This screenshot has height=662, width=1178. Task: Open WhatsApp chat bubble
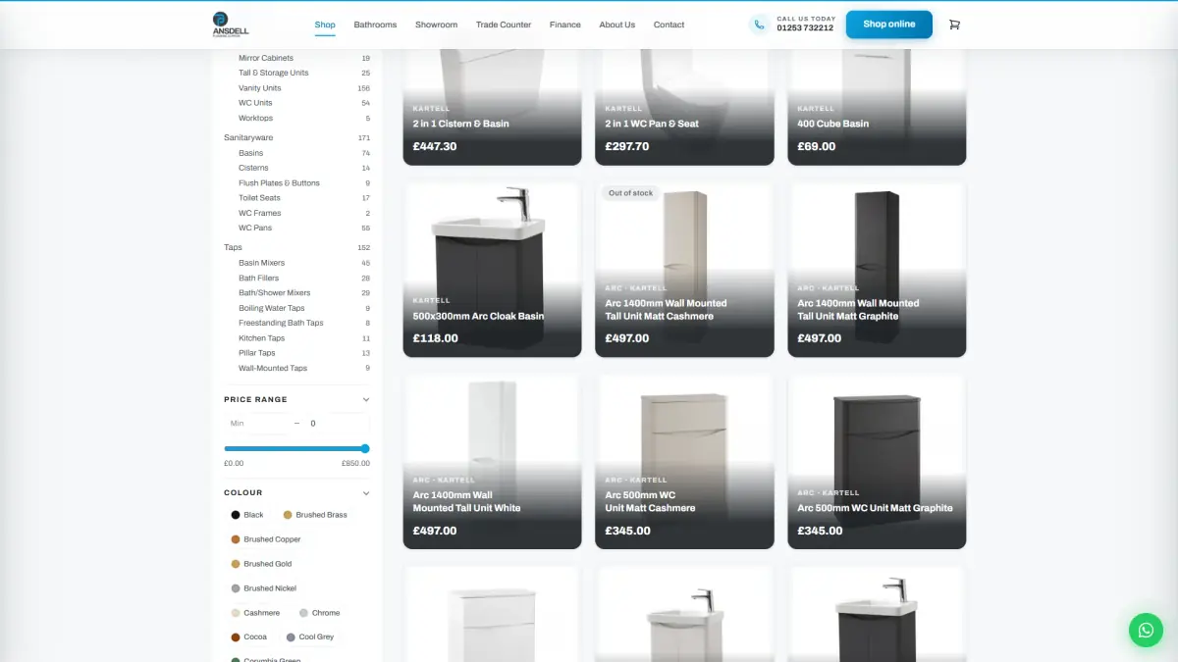pyautogui.click(x=1146, y=630)
